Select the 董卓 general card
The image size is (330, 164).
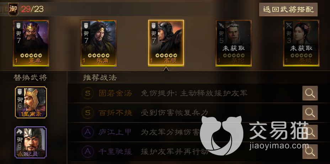pyautogui.click(x=31, y=43)
